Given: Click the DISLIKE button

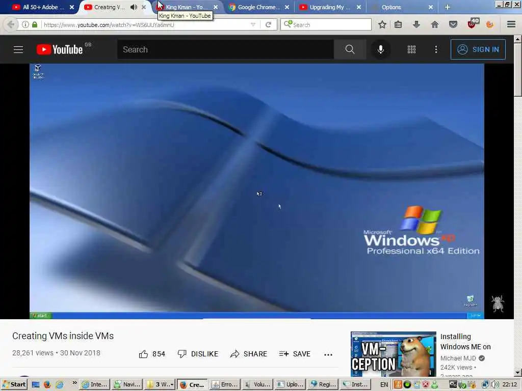Looking at the screenshot, I should coord(198,354).
